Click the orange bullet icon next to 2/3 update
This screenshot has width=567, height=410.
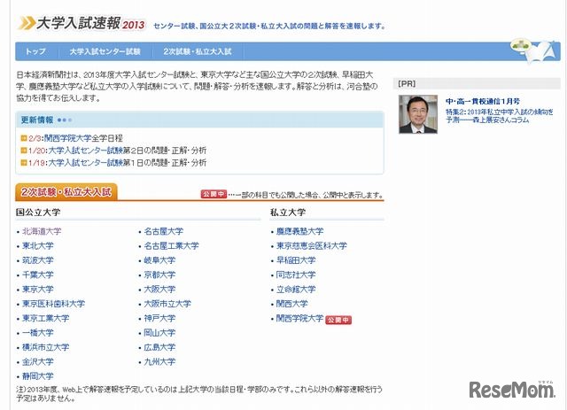pos(24,138)
